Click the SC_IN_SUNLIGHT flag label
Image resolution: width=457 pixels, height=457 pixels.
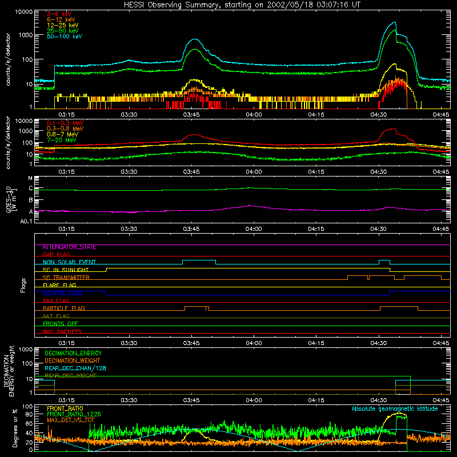pos(66,270)
